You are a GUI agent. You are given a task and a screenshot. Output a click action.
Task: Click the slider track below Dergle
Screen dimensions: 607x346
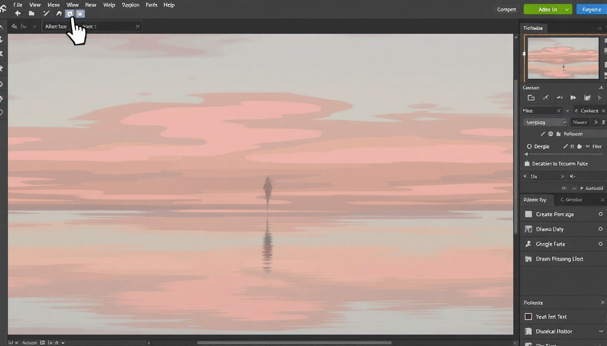click(564, 155)
